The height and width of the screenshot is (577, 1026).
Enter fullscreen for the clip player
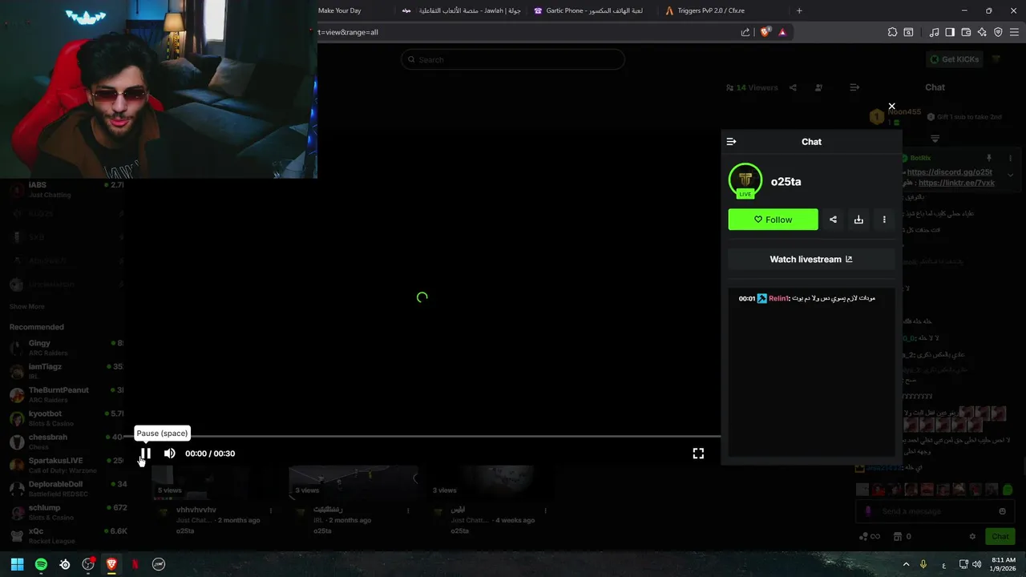tap(698, 454)
